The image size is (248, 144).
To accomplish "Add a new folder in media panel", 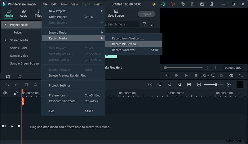I will pyautogui.click(x=8, y=76).
